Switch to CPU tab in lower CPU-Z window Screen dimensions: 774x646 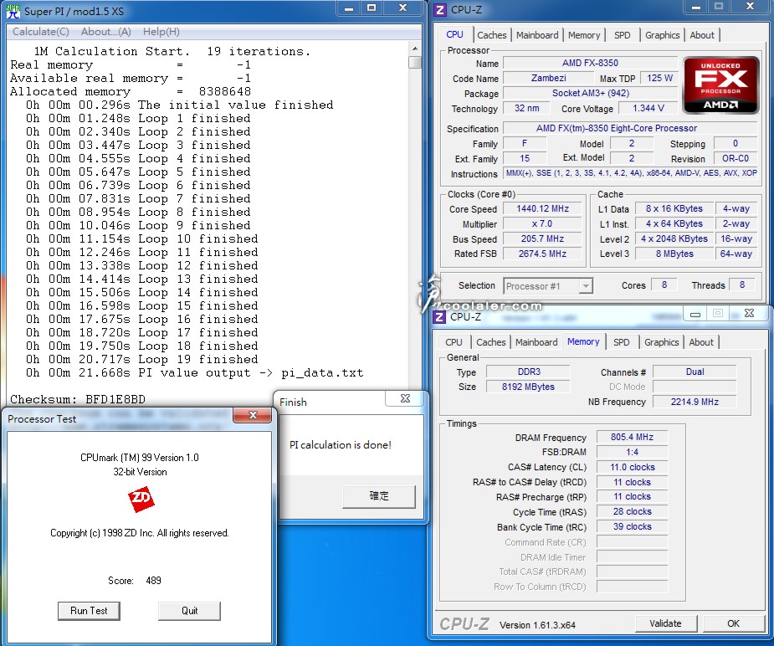[x=454, y=342]
